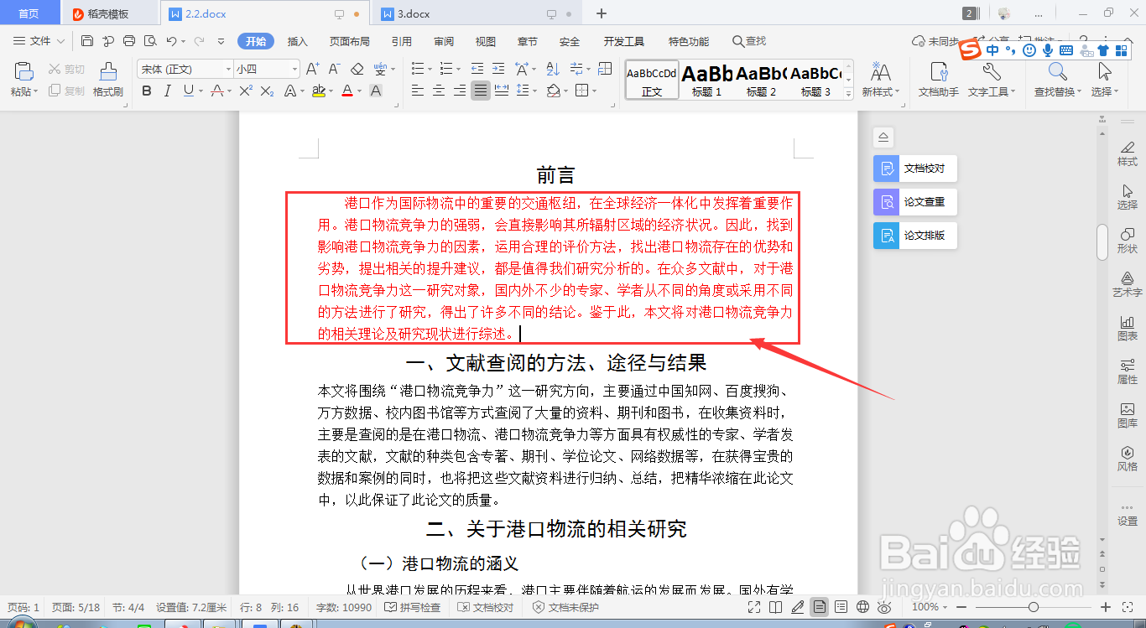Open the 艺术字 WordArt sidebar panel
This screenshot has height=628, width=1146.
[1128, 284]
